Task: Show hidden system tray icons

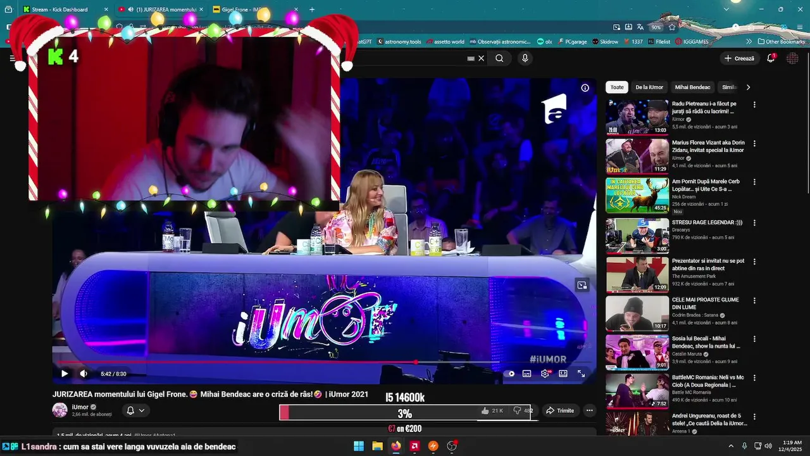Action: pyautogui.click(x=731, y=446)
